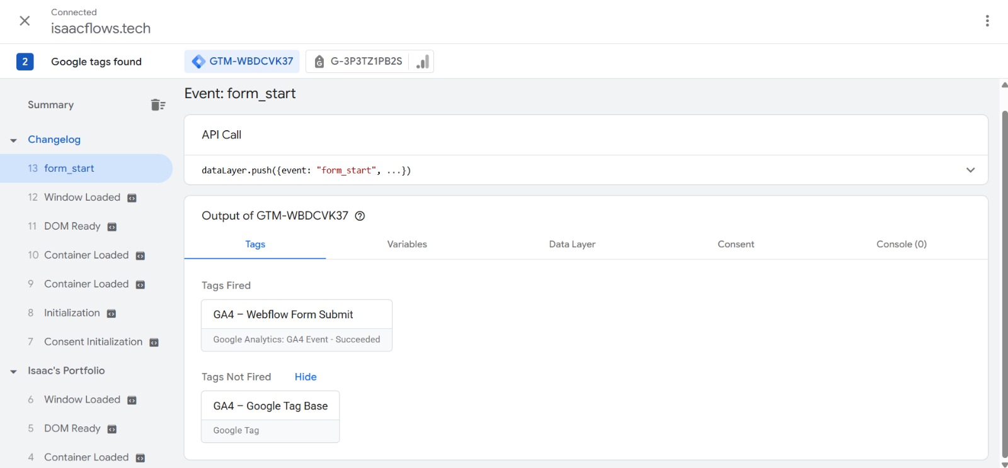Switch to the Console (0) tab

(x=902, y=244)
